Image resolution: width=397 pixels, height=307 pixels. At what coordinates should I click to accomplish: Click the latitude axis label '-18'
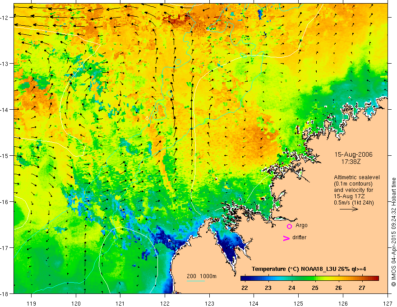5,293
